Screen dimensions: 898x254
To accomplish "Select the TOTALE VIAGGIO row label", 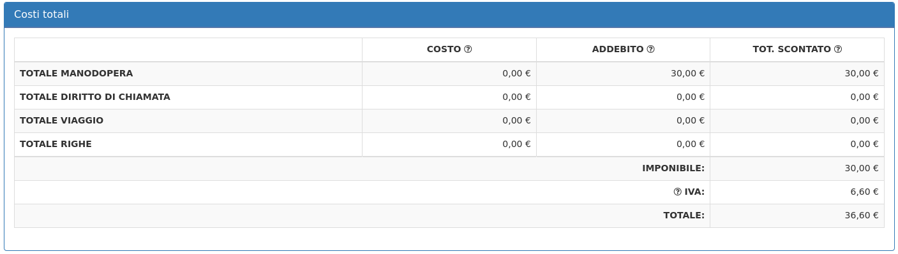I will click(61, 121).
